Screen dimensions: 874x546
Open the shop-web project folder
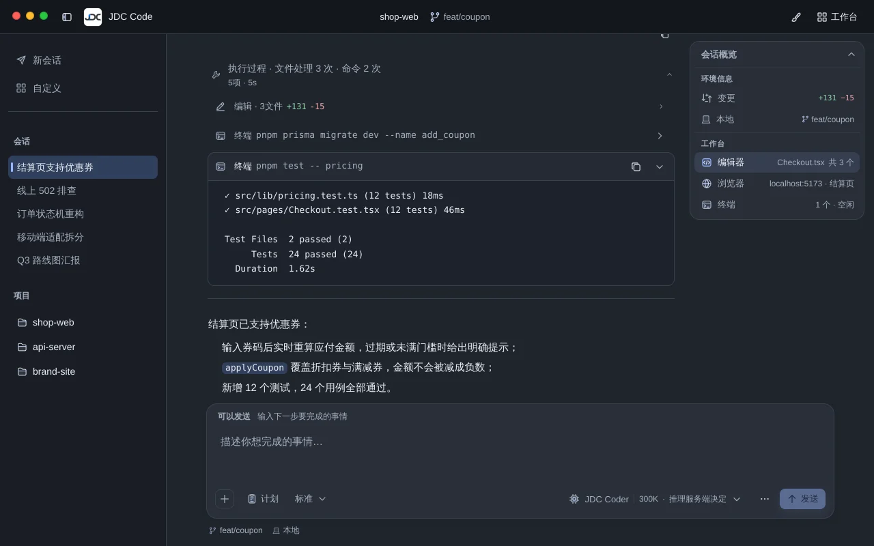(x=83, y=322)
